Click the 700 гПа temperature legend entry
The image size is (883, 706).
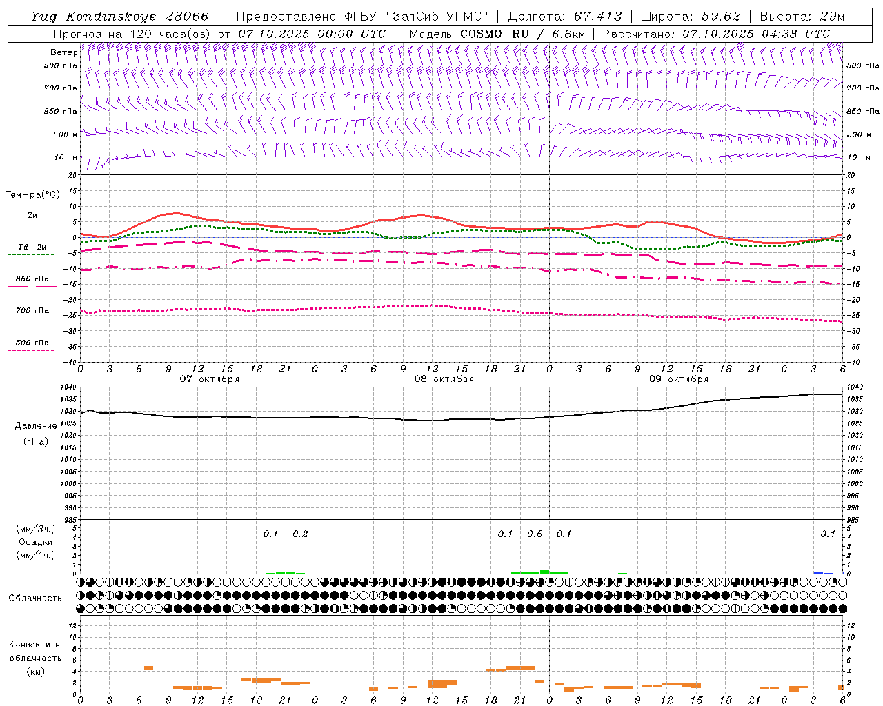point(32,312)
